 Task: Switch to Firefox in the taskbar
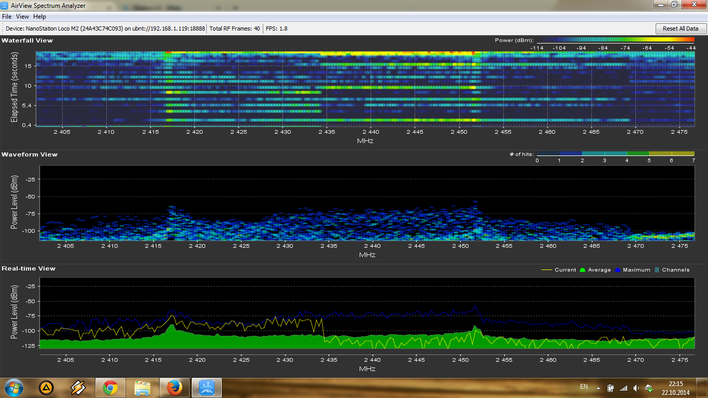tap(174, 388)
